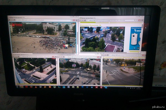Click the bookmark star in the videoprobki Donetsk window

pyautogui.click(x=137, y=20)
